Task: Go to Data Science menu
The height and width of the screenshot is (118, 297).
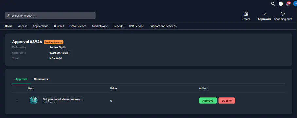Action: 78,26
